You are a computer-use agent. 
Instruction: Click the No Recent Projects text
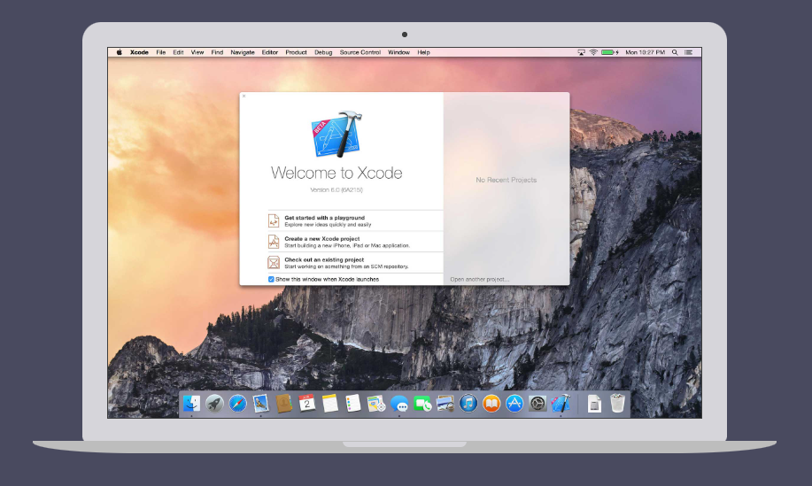[506, 180]
